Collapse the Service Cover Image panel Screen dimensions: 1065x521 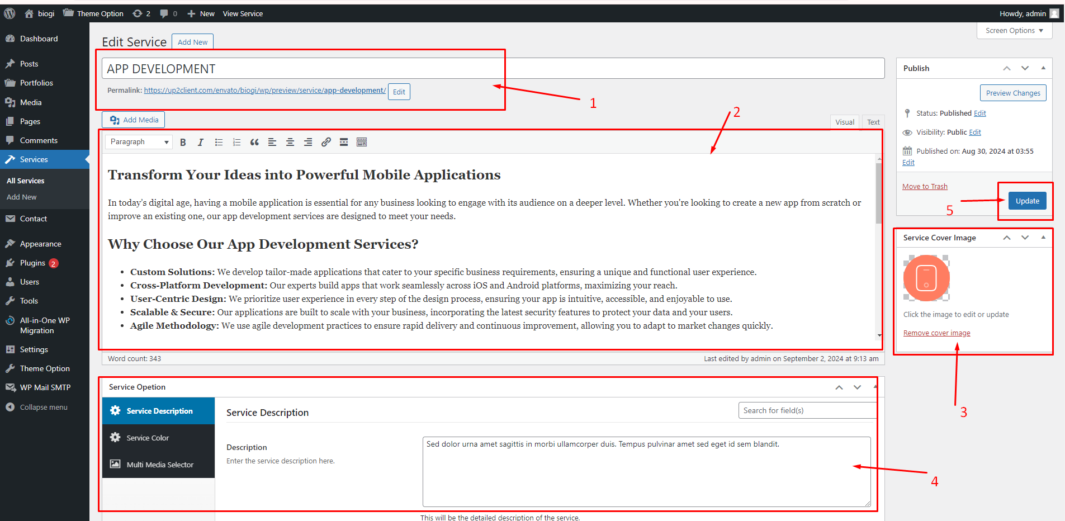[1043, 238]
